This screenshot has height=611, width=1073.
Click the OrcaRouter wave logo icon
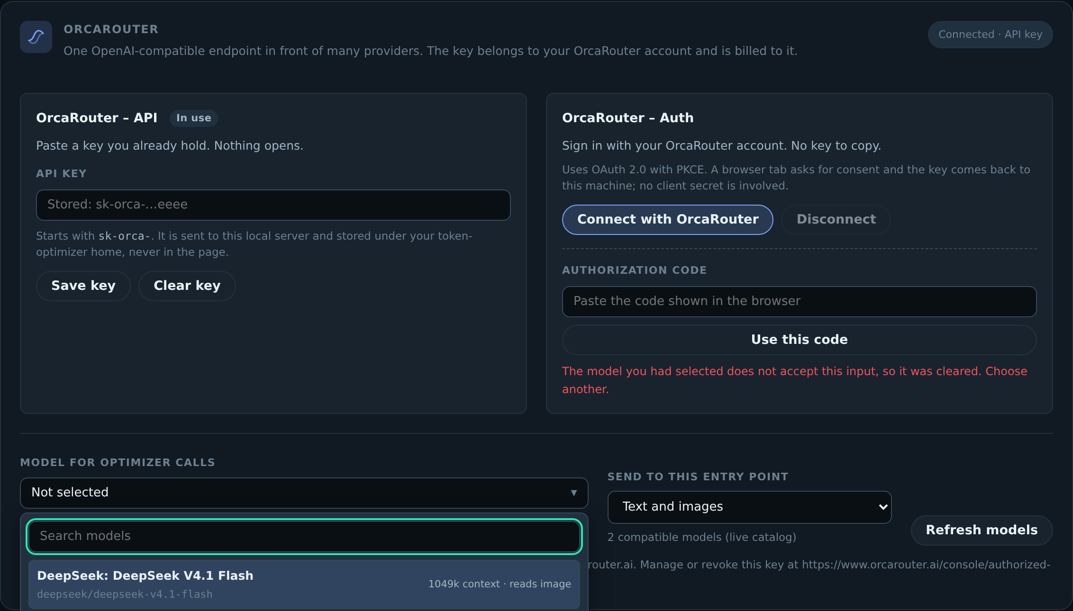[36, 37]
